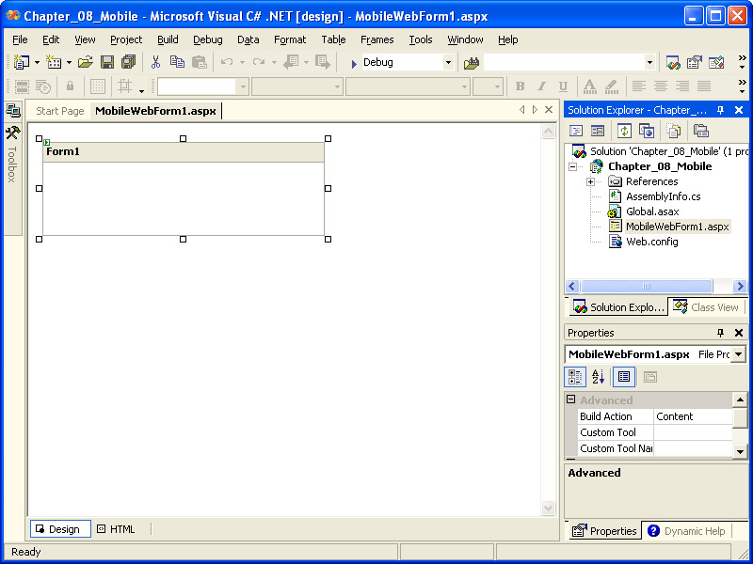
Task: Toggle auto-hide pin on Properties panel
Action: coord(721,333)
